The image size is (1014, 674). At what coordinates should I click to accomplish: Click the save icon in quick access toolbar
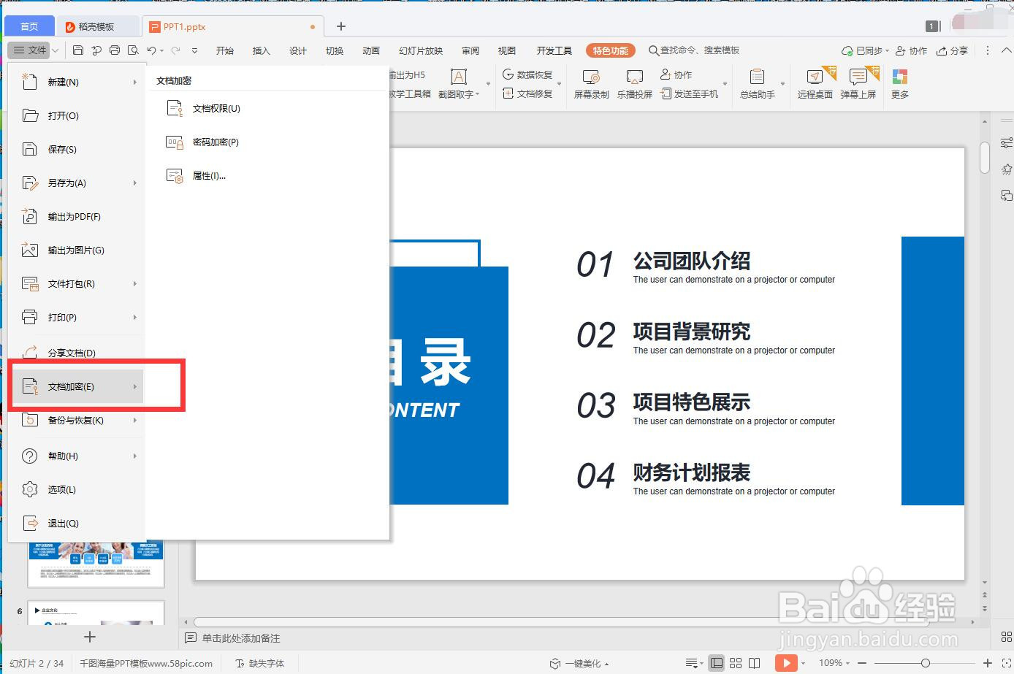pyautogui.click(x=78, y=50)
